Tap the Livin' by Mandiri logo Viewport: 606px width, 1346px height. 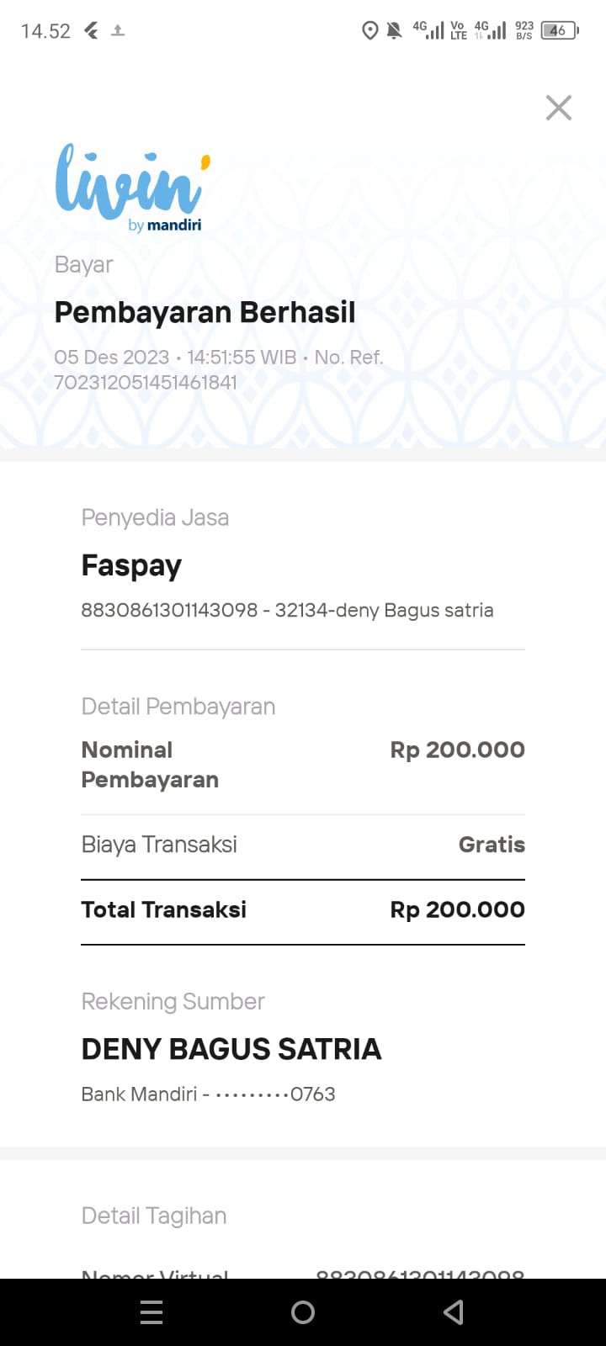tap(131, 188)
